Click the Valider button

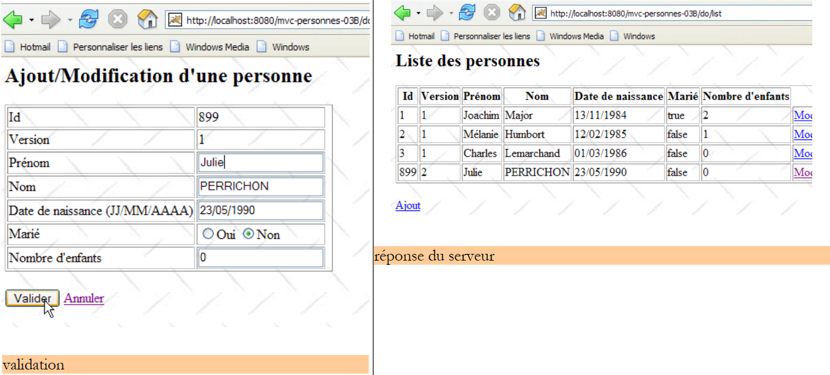[x=32, y=298]
